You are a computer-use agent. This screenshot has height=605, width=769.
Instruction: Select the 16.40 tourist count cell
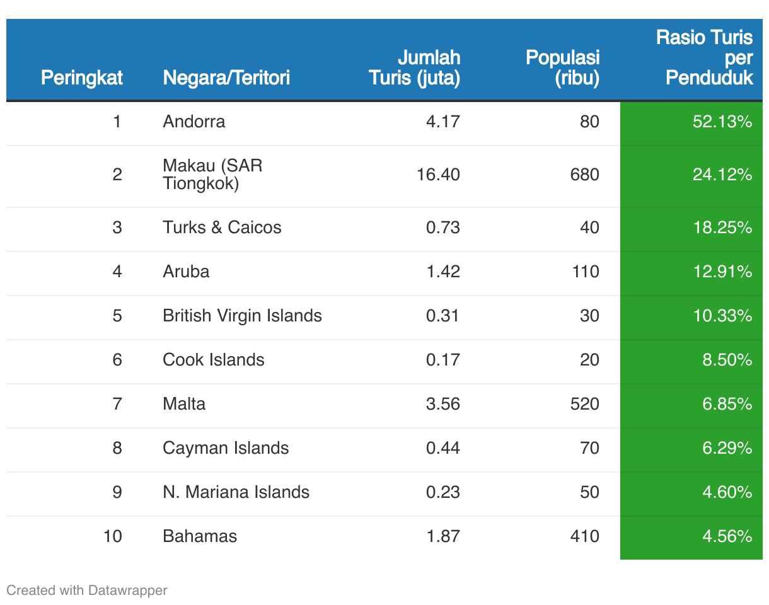point(438,175)
